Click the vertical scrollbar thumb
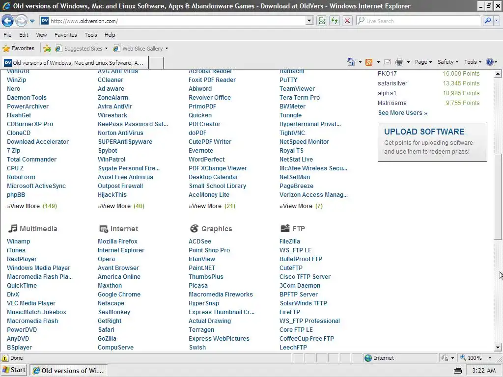The height and width of the screenshot is (377, 503). pyautogui.click(x=498, y=196)
